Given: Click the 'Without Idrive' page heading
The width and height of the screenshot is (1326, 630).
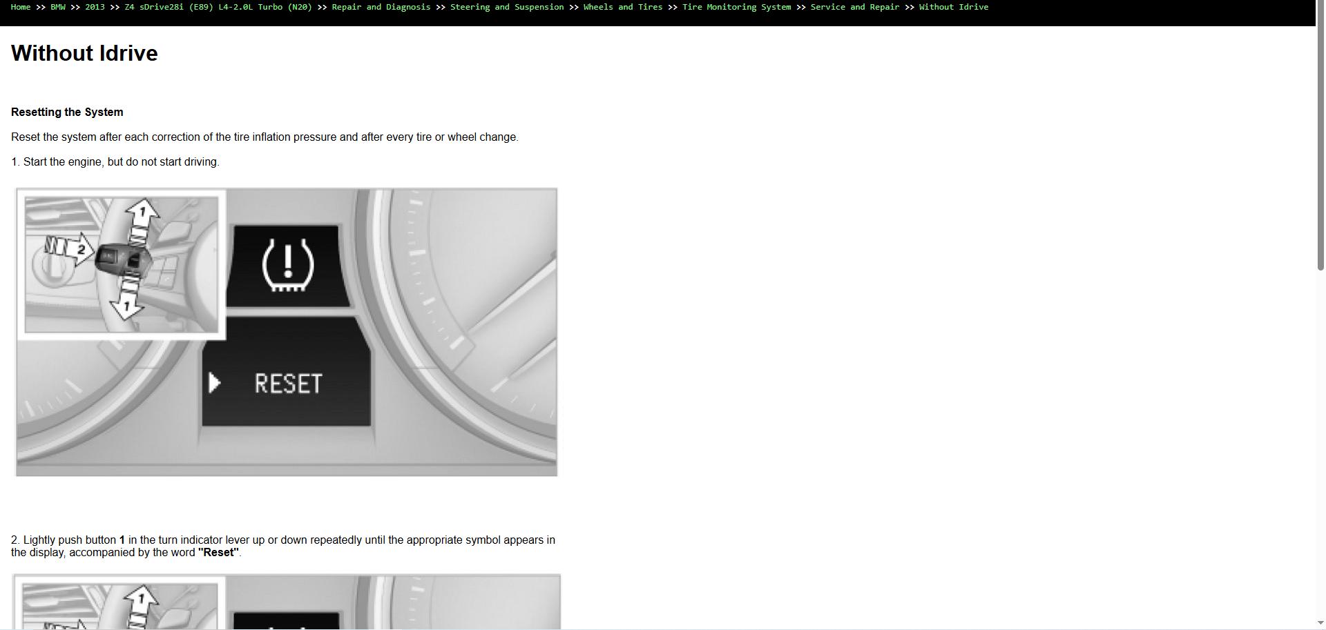Looking at the screenshot, I should tap(84, 53).
